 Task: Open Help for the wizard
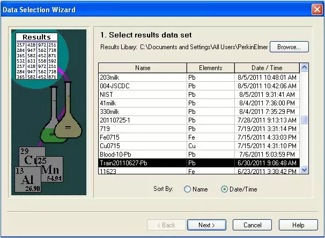tap(298, 225)
